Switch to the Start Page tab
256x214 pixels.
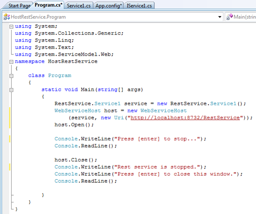point(19,6)
